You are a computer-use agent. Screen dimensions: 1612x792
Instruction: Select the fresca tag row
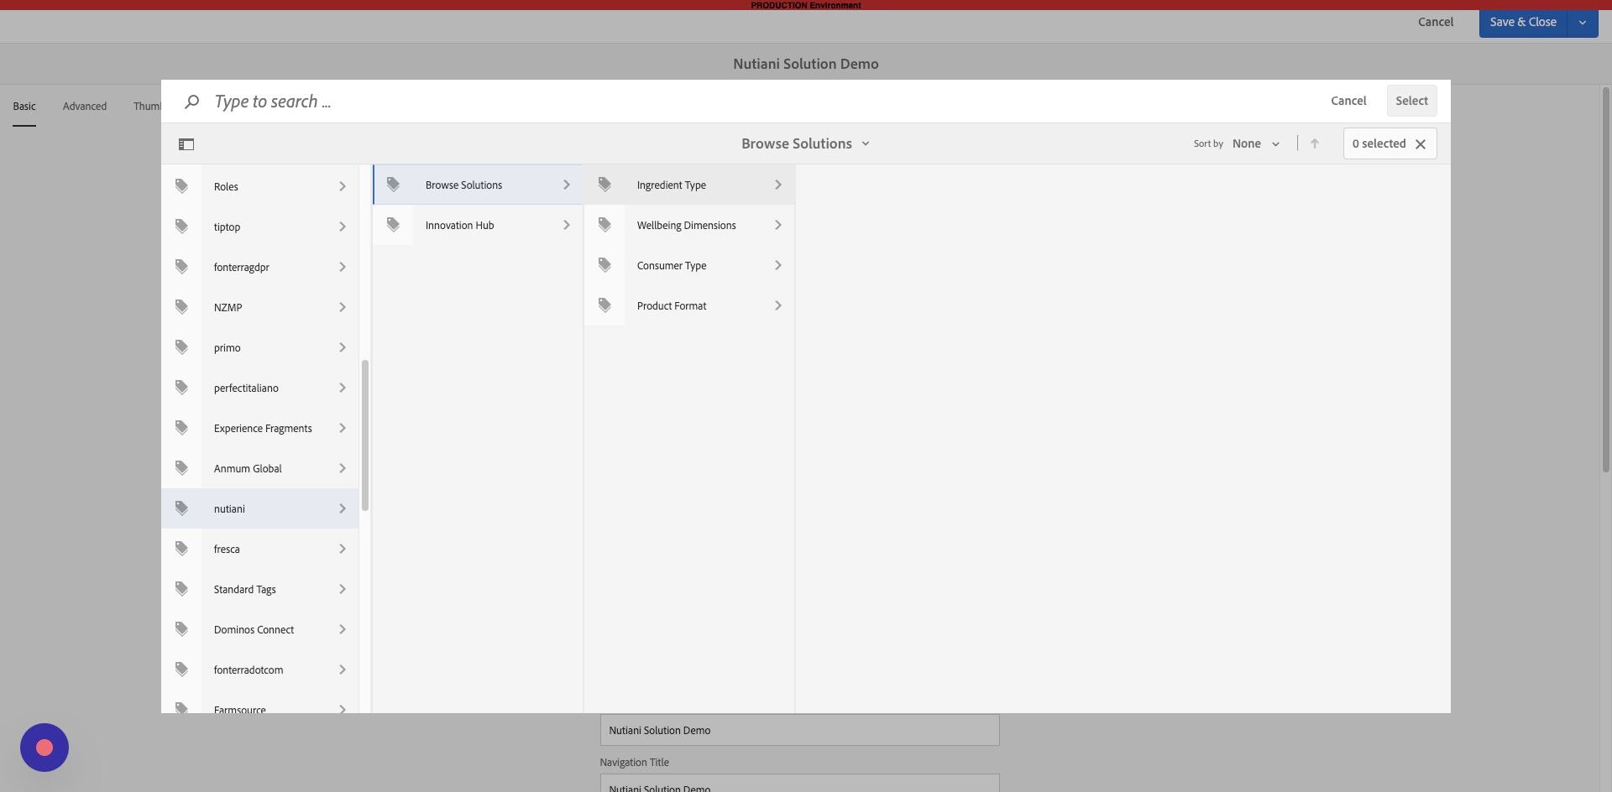(x=259, y=549)
